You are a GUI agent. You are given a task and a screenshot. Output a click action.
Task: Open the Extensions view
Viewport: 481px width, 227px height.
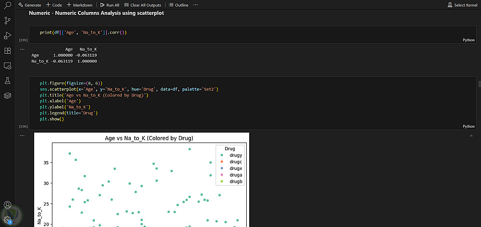[x=7, y=50]
